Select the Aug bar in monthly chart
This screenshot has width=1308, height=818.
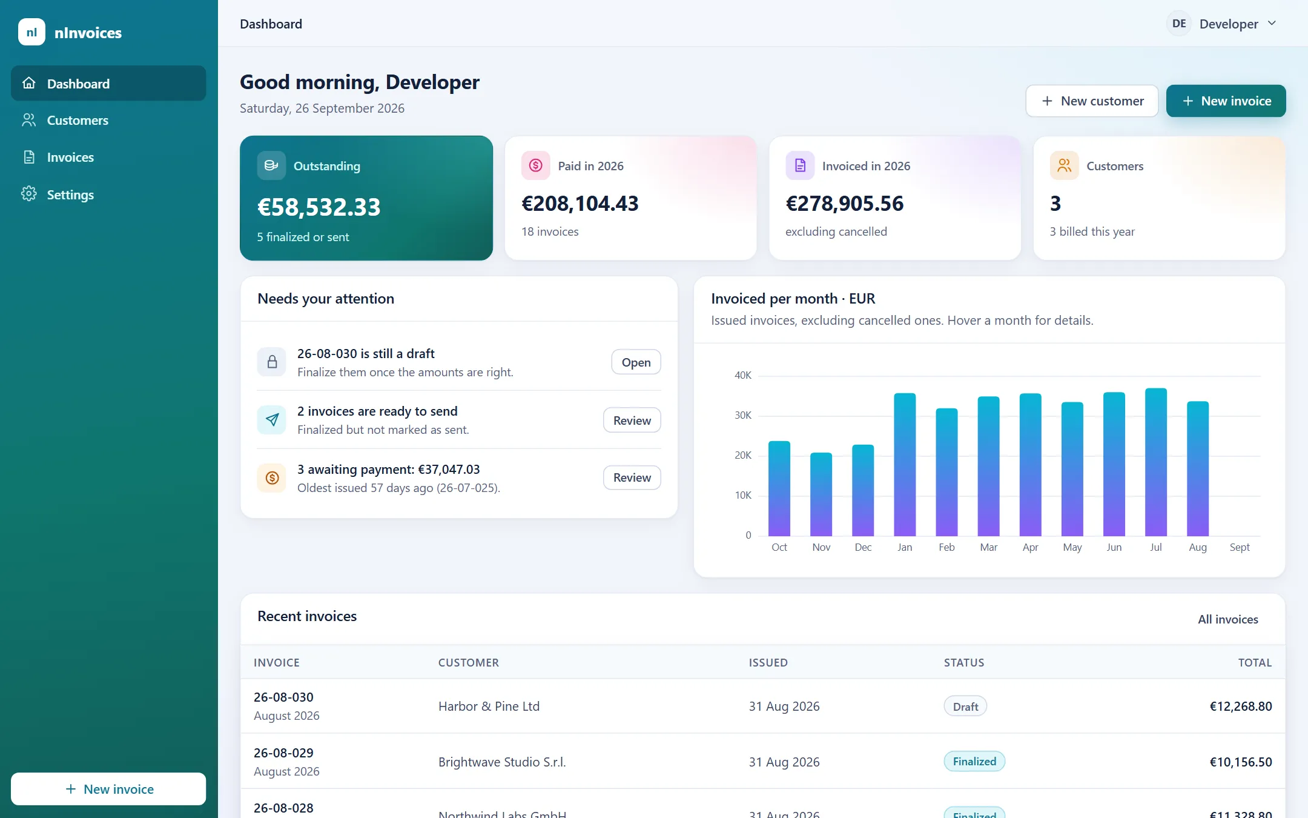[x=1198, y=468]
